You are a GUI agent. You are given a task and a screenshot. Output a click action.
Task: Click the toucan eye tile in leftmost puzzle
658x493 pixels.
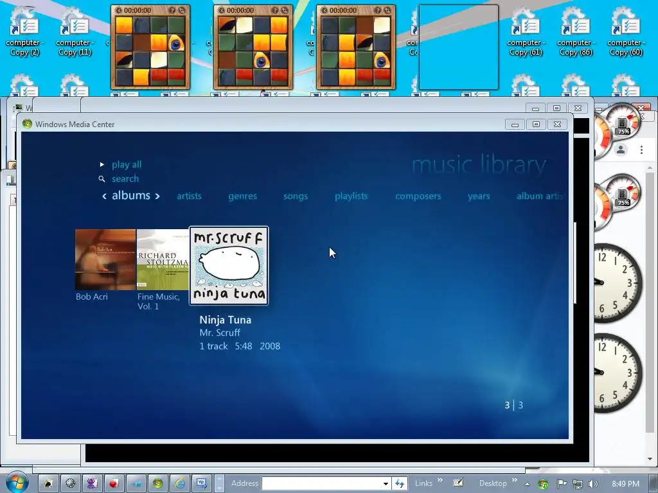click(177, 42)
